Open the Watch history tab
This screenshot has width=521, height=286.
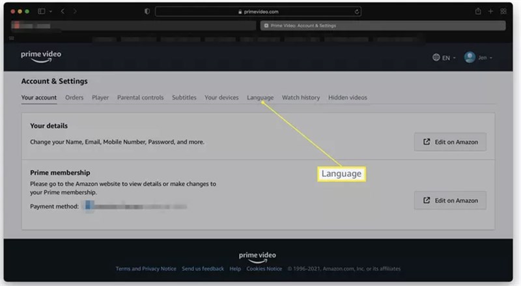301,97
